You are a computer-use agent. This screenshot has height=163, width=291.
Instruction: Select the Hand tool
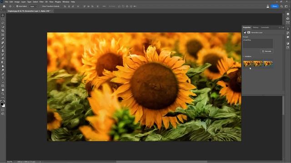pos(3,90)
